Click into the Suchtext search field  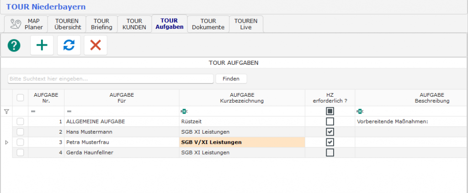point(111,79)
